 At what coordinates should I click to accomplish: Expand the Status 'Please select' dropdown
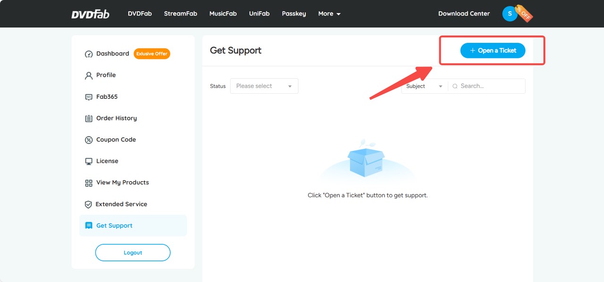[264, 86]
